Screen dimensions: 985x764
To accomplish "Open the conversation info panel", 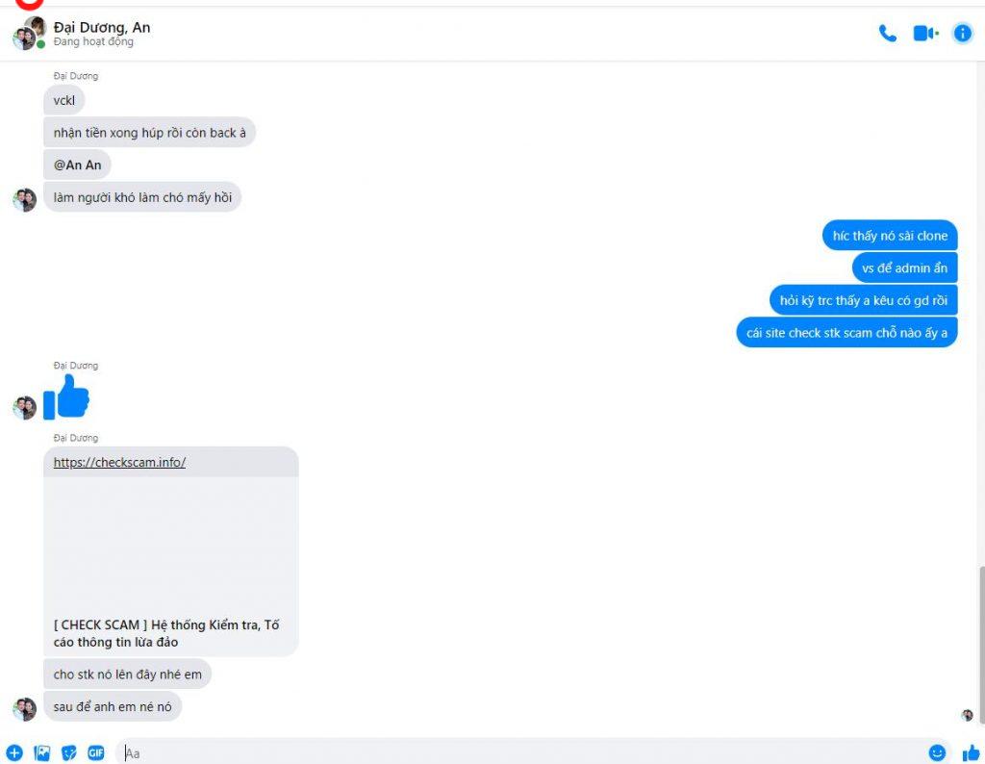I will (x=962, y=34).
